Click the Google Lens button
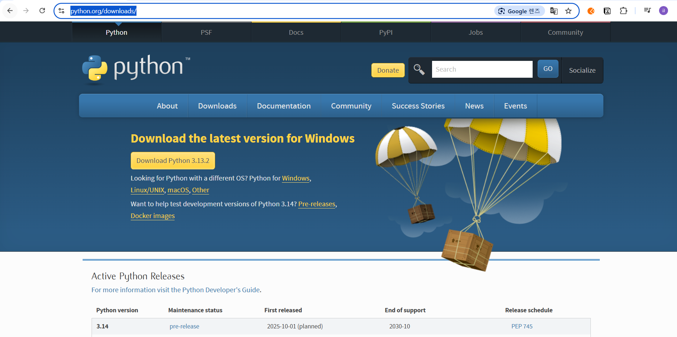Screen dimensions: 677x337 [519, 11]
